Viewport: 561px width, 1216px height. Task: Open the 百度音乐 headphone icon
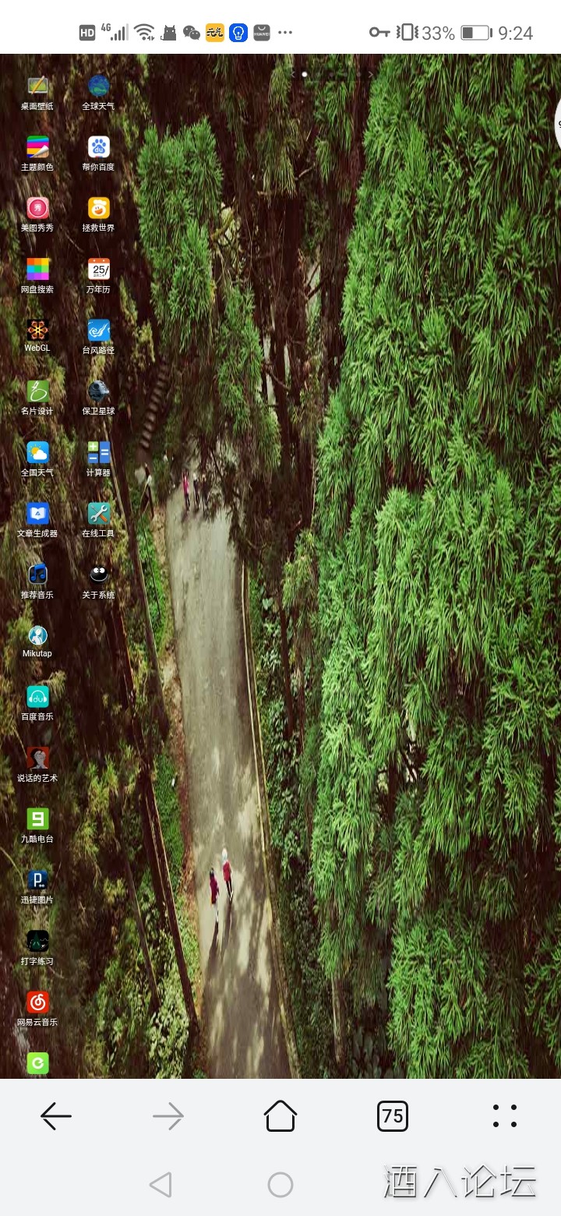pos(37,697)
